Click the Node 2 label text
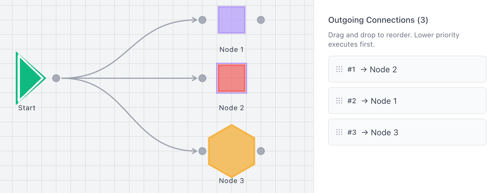 click(231, 108)
